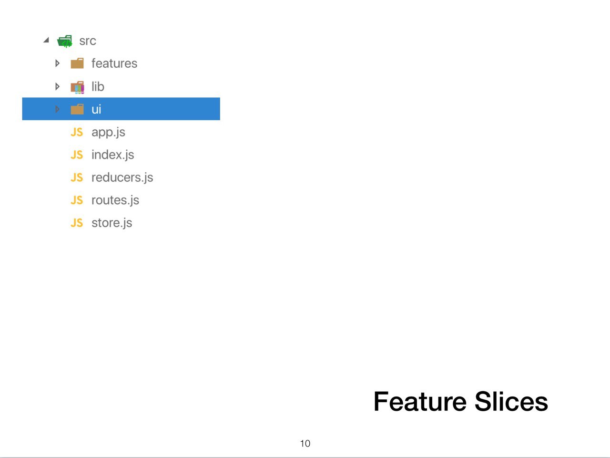The image size is (610, 458).
Task: Click the slide page number 10
Action: 305,443
